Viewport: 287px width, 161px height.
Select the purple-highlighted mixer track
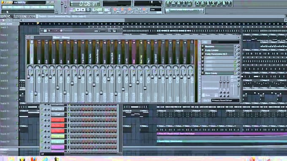[134, 52]
